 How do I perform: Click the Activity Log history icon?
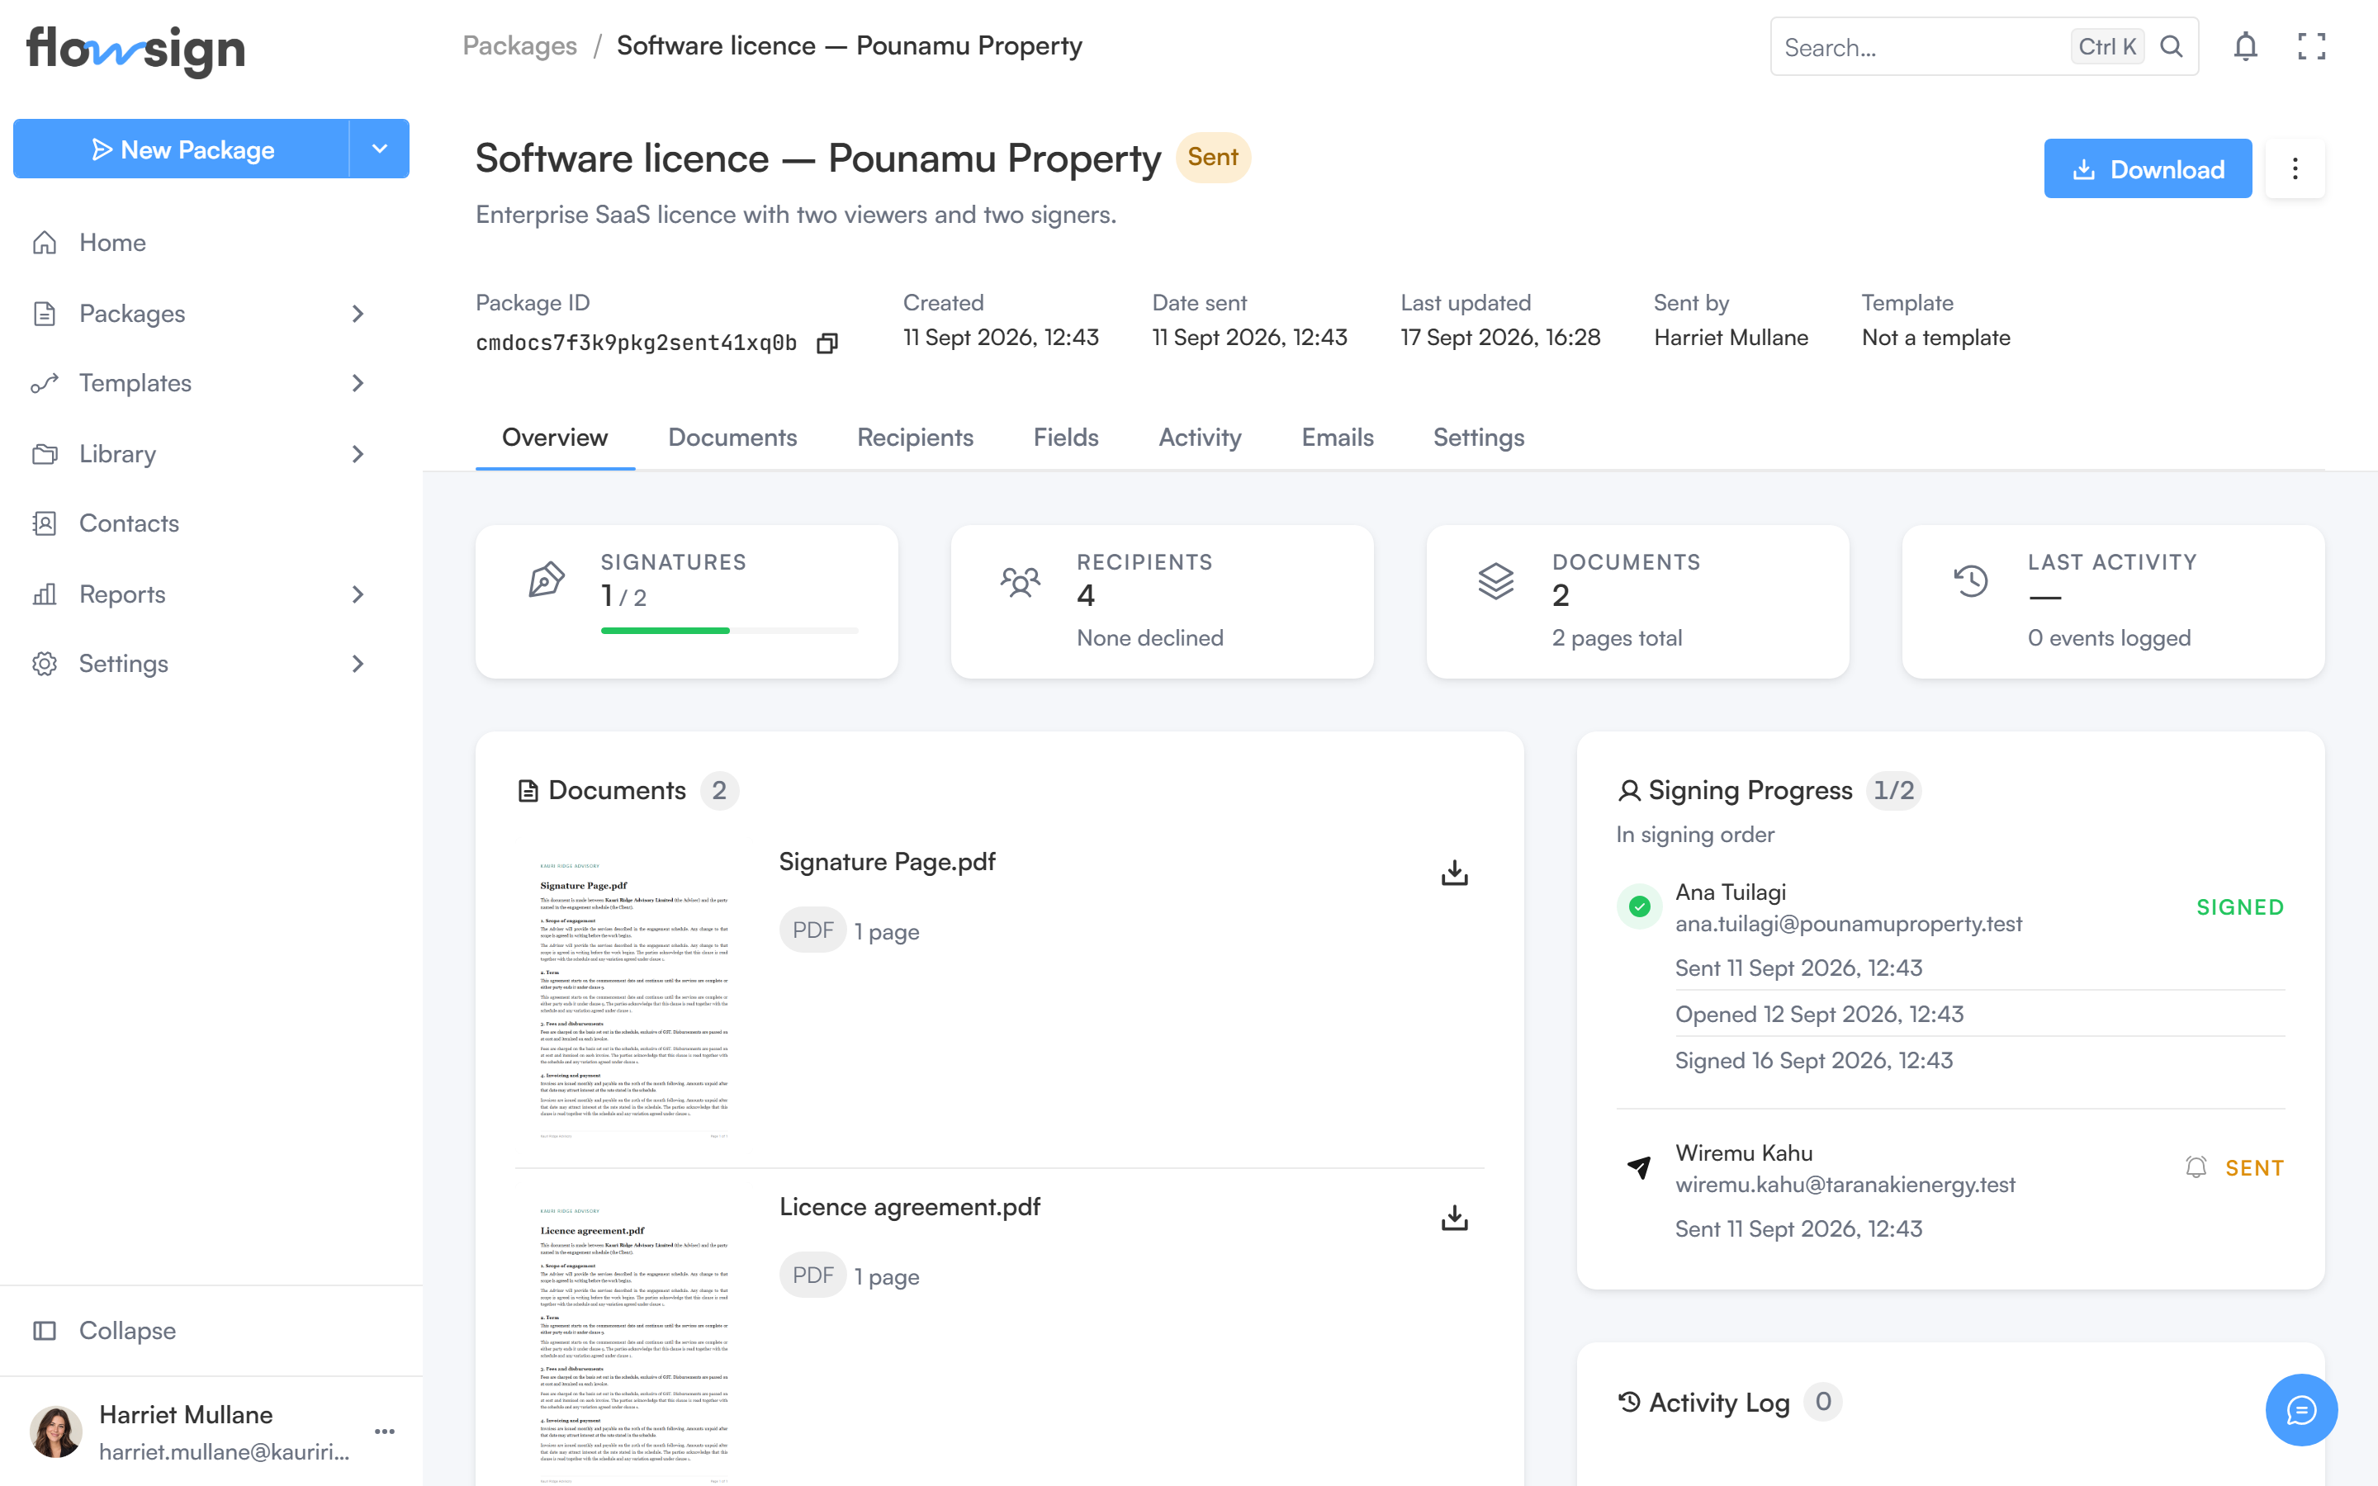click(x=1629, y=1403)
